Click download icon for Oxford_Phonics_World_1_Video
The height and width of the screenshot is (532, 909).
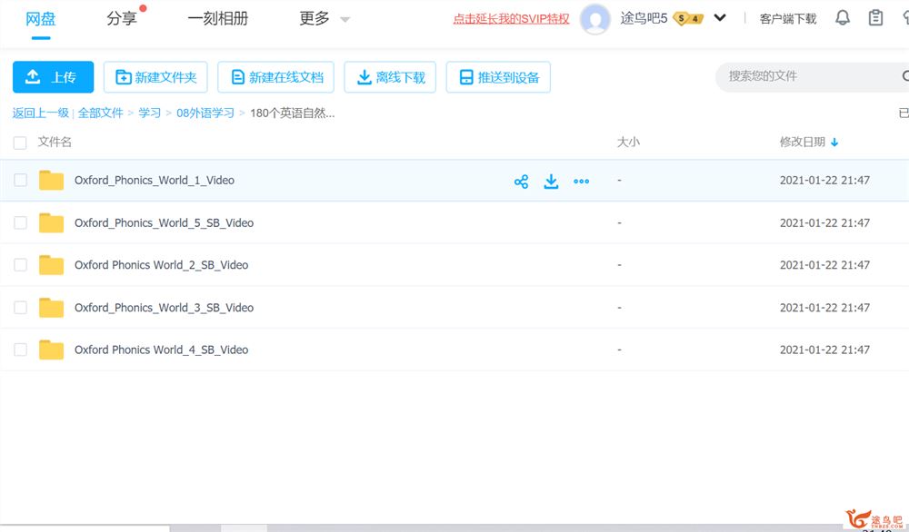(551, 182)
